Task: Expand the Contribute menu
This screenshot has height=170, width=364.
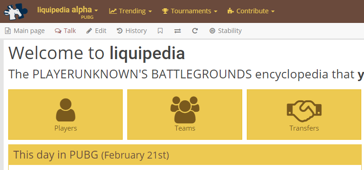Action: (251, 11)
